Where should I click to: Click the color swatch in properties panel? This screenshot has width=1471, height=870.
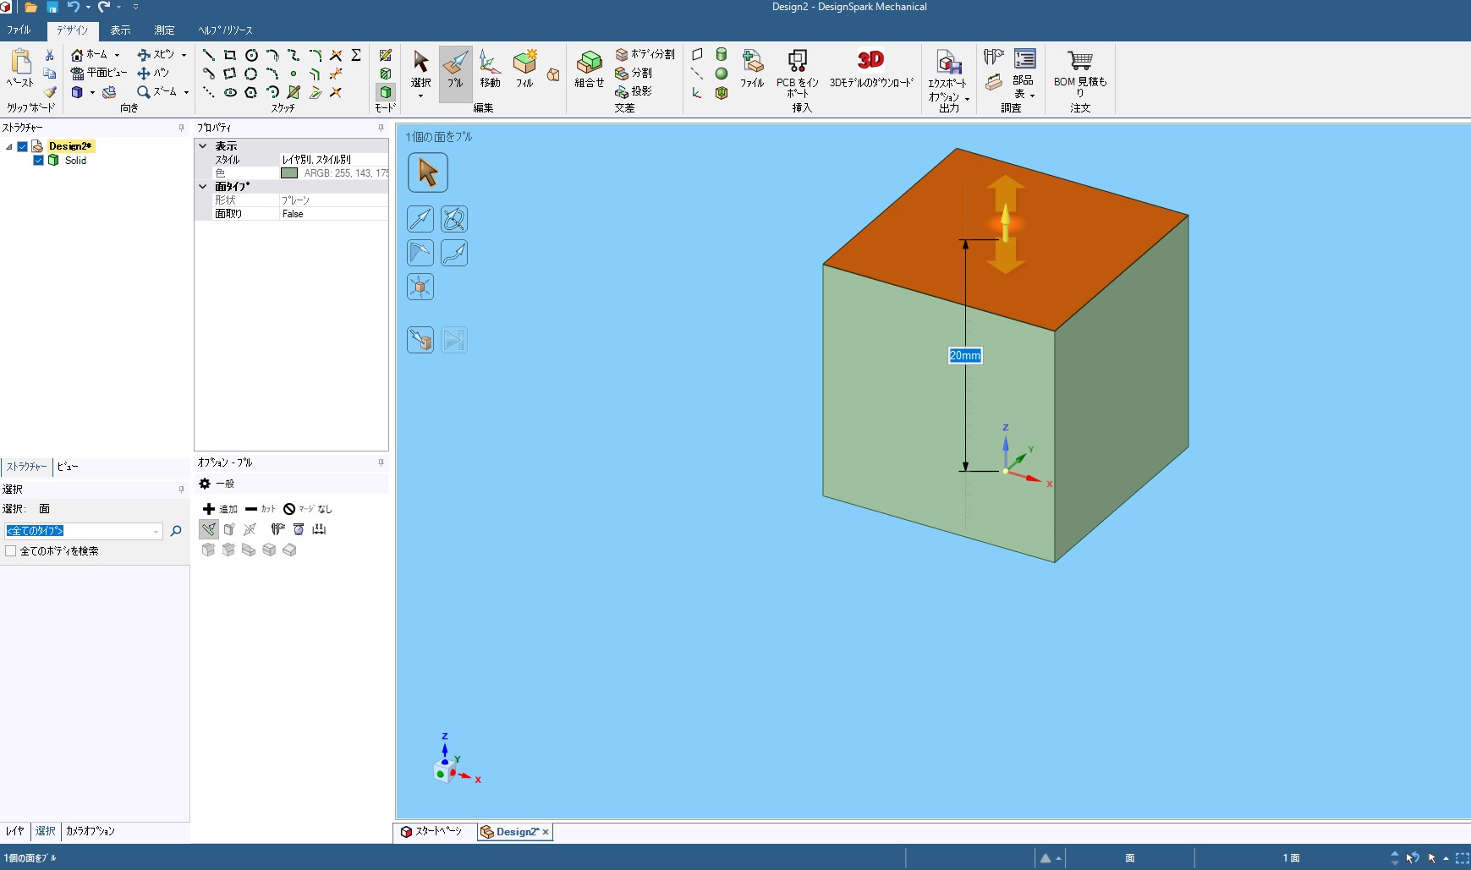(x=289, y=173)
